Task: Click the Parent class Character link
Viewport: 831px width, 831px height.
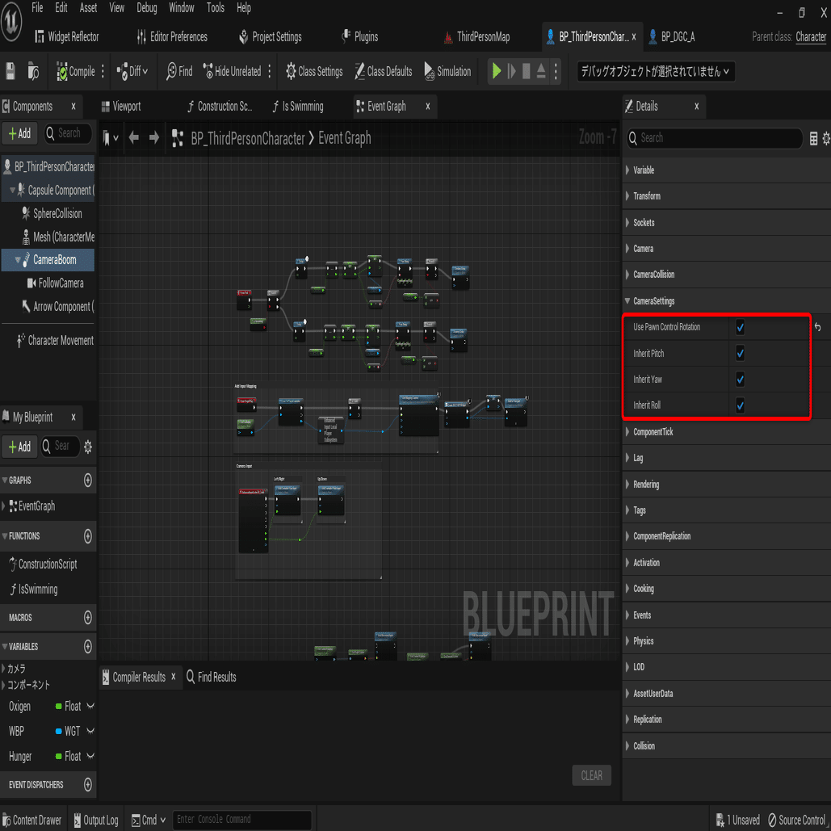Action: [810, 36]
